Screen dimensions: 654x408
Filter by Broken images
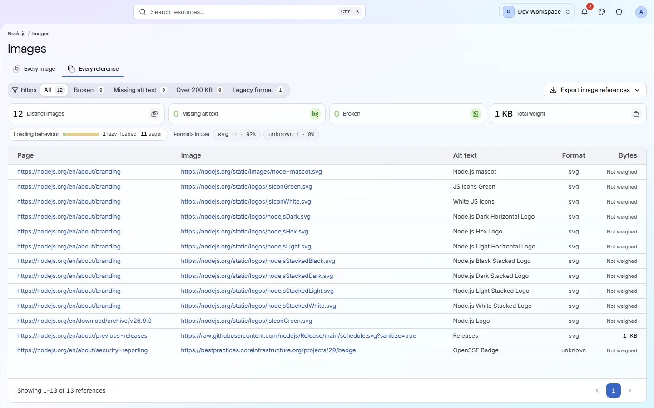pyautogui.click(x=89, y=90)
